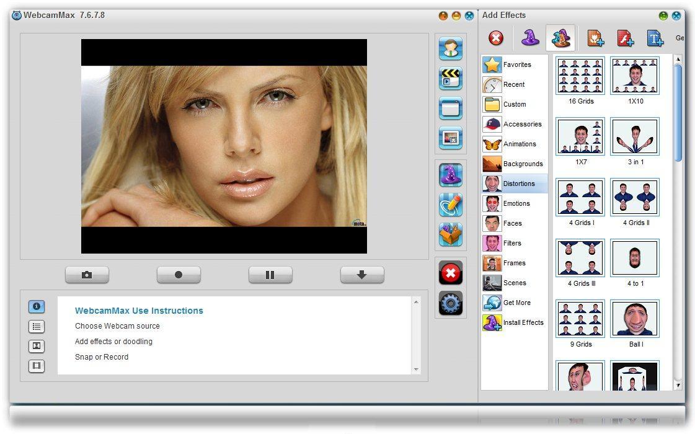Viewport: 695px width, 434px height.
Task: Show the recorded videos film panel icon
Action: [x=37, y=366]
